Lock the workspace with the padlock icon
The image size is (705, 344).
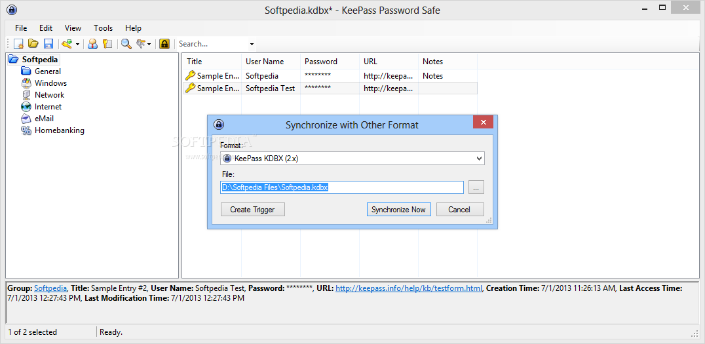tap(164, 44)
